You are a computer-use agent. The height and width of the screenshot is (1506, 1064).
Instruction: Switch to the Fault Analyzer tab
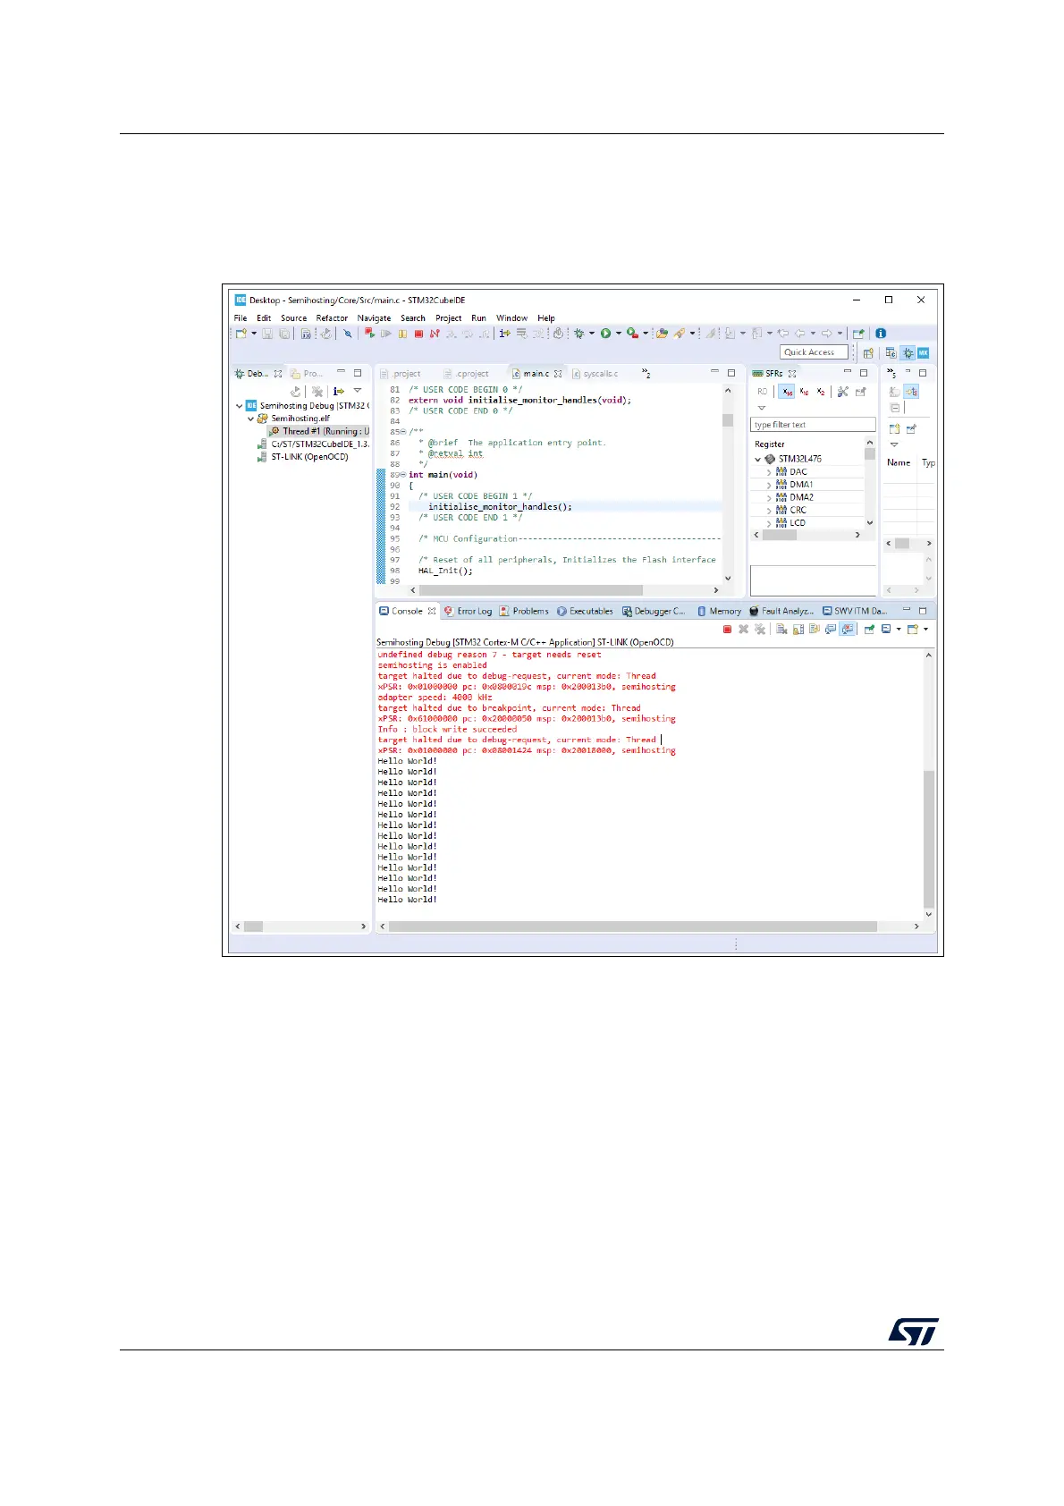pos(781,611)
